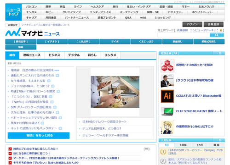Screen dimensions: 230x165
Task: Open wiki in top menu
Action: coord(143,18)
